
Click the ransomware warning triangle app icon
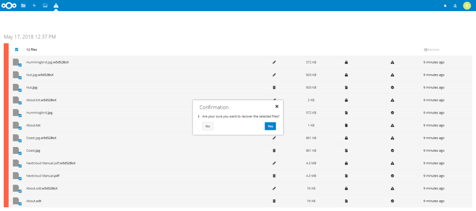point(56,6)
